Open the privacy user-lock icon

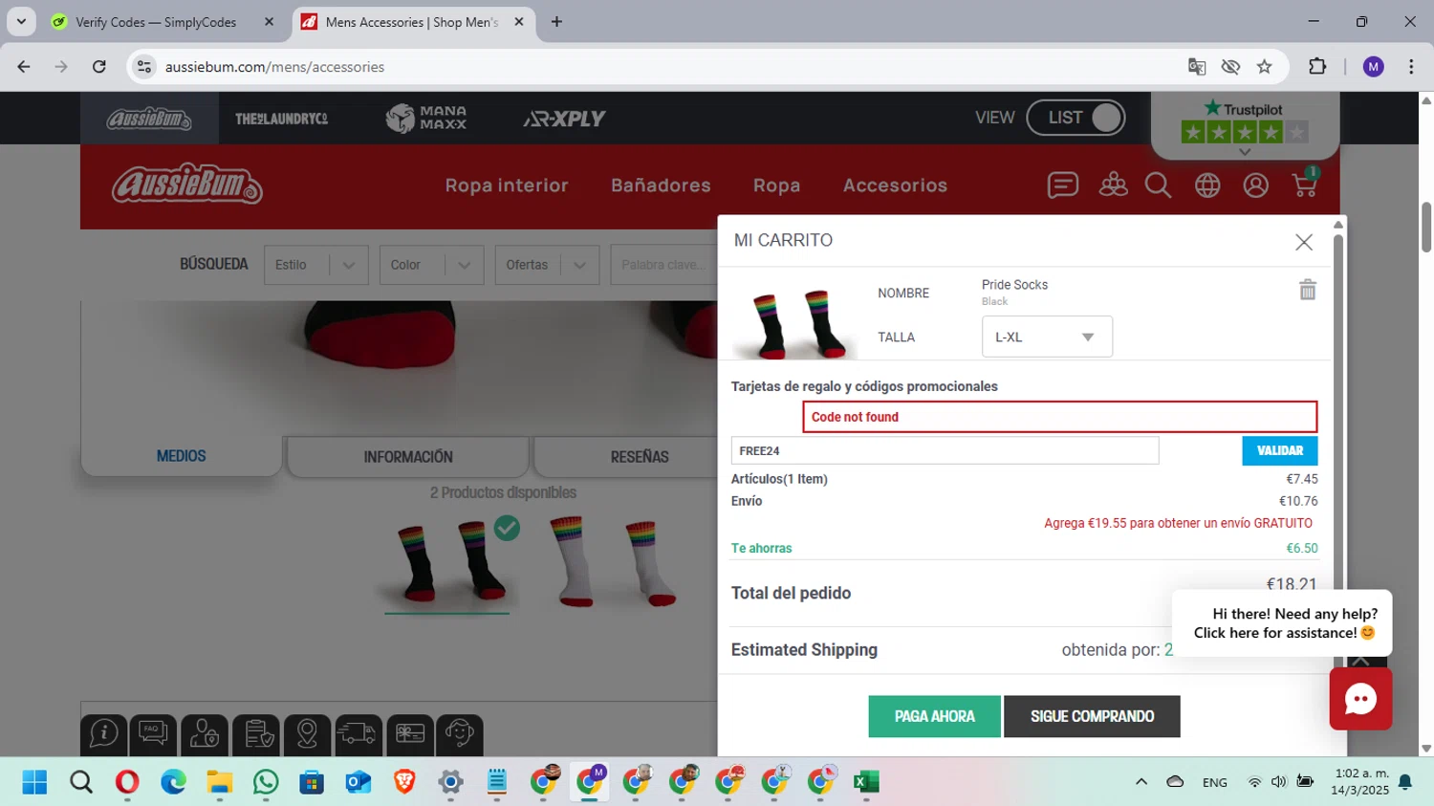tap(205, 734)
